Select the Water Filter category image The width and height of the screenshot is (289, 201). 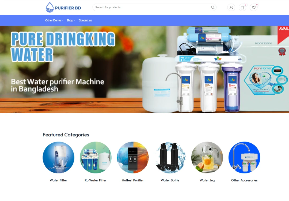tap(58, 158)
